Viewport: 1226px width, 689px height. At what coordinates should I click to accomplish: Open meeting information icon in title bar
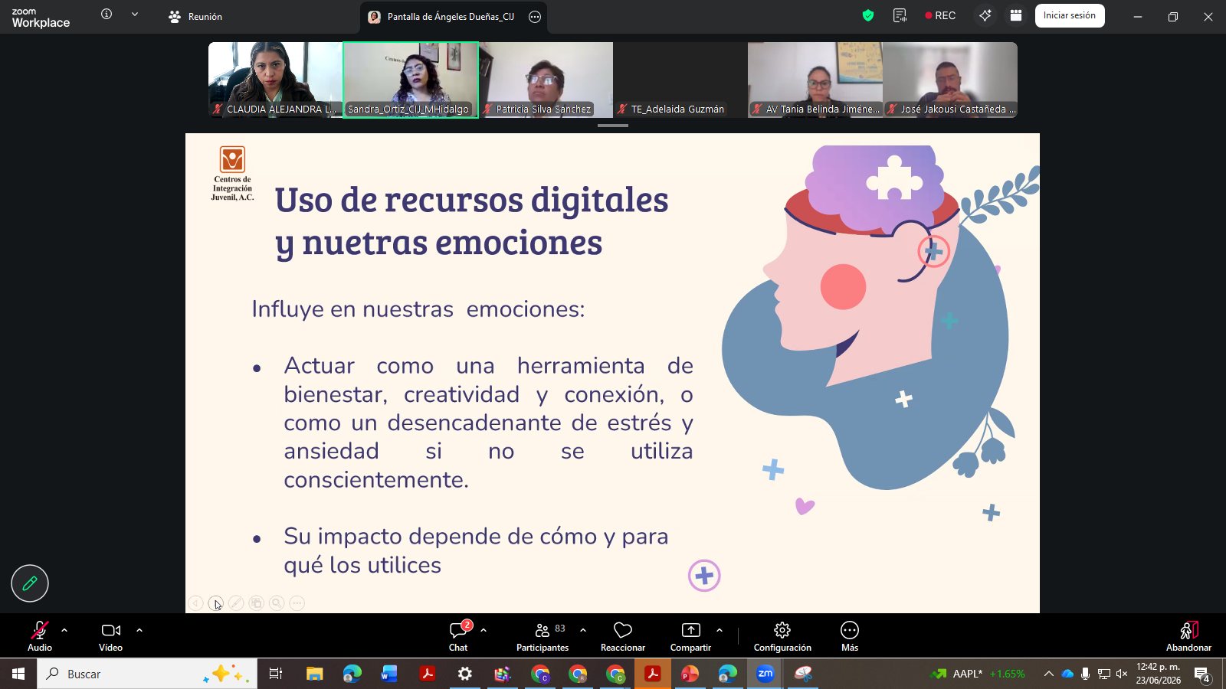107,14
